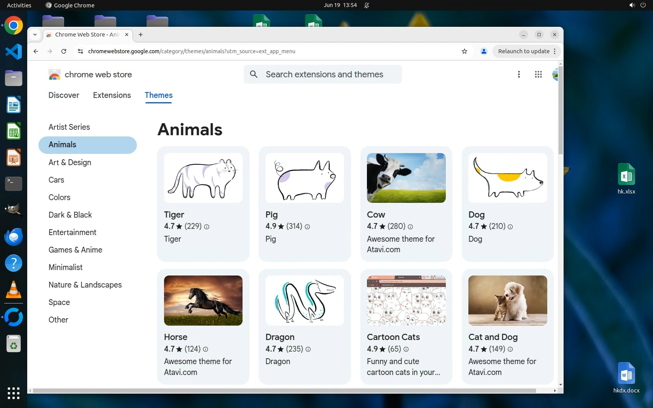Image resolution: width=653 pixels, height=408 pixels.
Task: Open the Cow theme thumbnail
Action: pyautogui.click(x=406, y=178)
